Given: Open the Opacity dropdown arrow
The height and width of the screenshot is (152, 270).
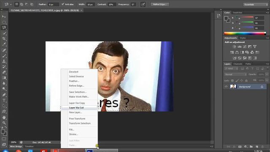Looking at the screenshot, I should pyautogui.click(x=267, y=74).
